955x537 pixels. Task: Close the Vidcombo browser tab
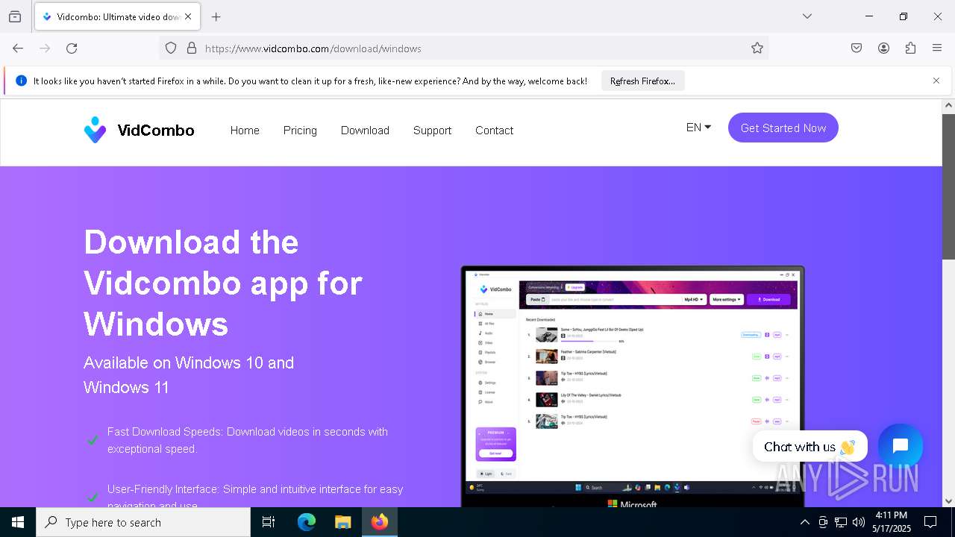[188, 16]
